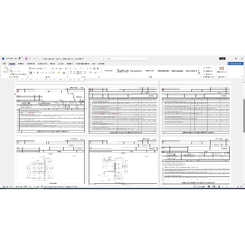The height and width of the screenshot is (245, 245).
Task: Click the blue Share access button
Action: [235, 64]
